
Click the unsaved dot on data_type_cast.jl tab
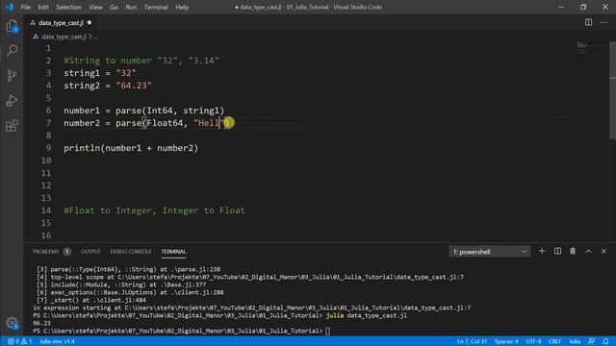tap(90, 23)
